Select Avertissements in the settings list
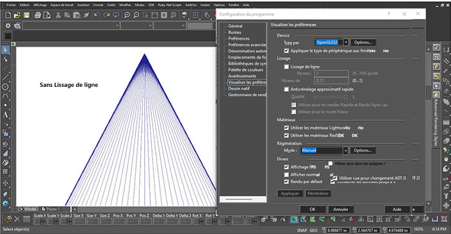Viewport: 451px width, 234px height. coord(242,76)
